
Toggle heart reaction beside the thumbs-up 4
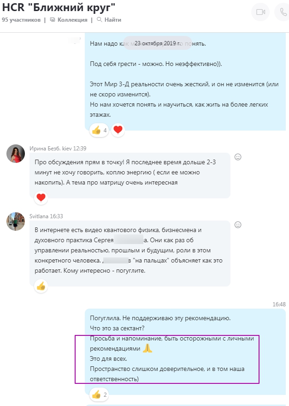(118, 130)
